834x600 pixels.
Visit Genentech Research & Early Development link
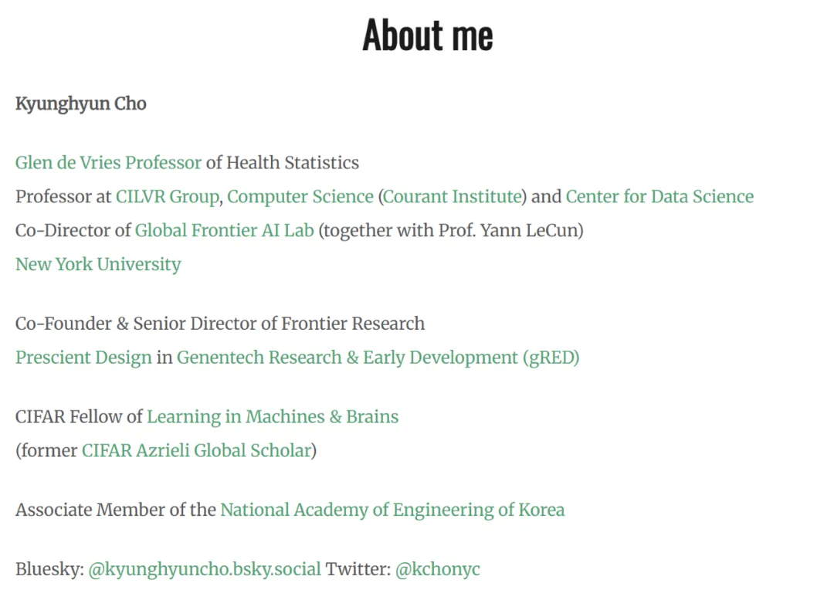coord(378,358)
